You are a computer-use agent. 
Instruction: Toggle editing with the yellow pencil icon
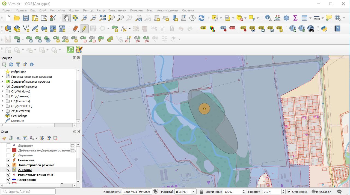click(x=84, y=28)
